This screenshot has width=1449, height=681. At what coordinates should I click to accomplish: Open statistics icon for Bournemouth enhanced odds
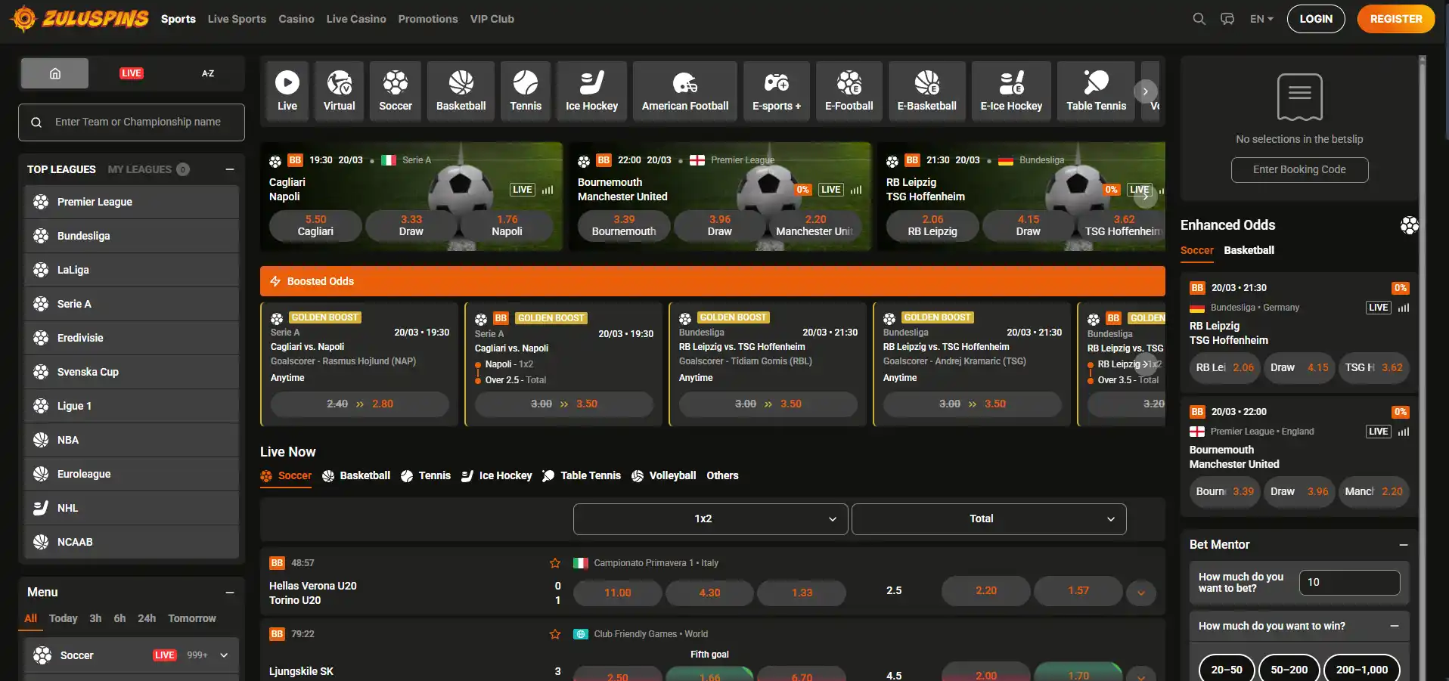[1404, 432]
